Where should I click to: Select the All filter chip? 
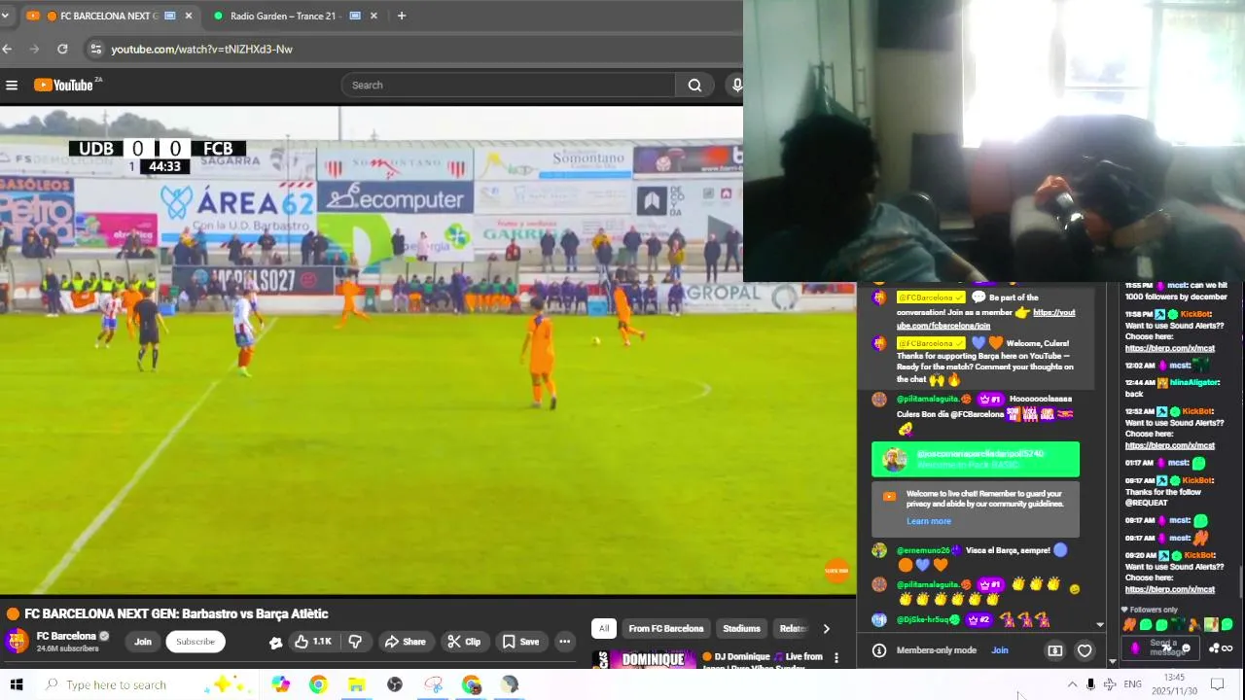click(x=604, y=628)
